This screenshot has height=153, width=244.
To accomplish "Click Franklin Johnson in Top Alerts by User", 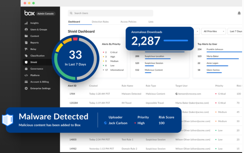I will pos(215,49).
